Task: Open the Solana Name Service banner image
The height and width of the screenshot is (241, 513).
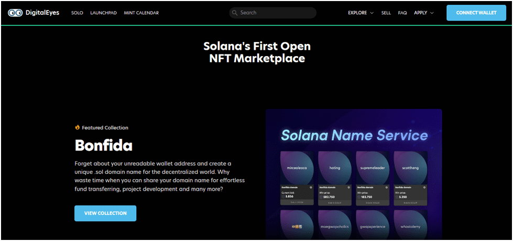Action: click(x=354, y=174)
